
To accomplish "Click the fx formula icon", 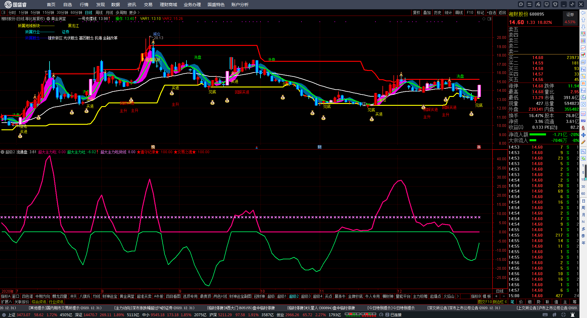I will point(538,4).
